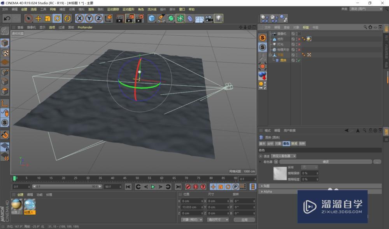
Task: Go to the end of the animation
Action: (x=178, y=187)
